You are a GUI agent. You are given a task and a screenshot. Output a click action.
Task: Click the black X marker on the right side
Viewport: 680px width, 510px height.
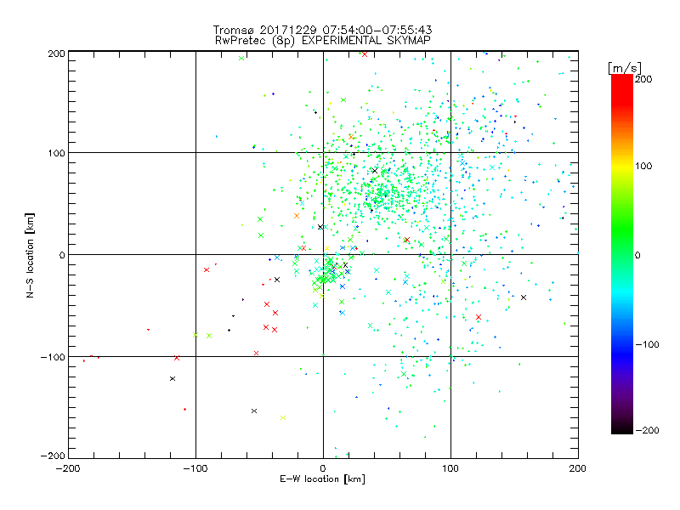524,297
